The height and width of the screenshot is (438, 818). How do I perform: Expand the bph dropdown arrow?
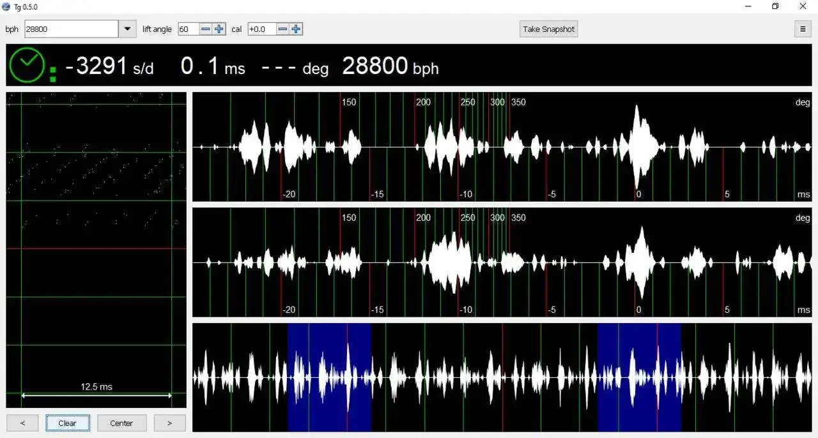[x=127, y=29]
